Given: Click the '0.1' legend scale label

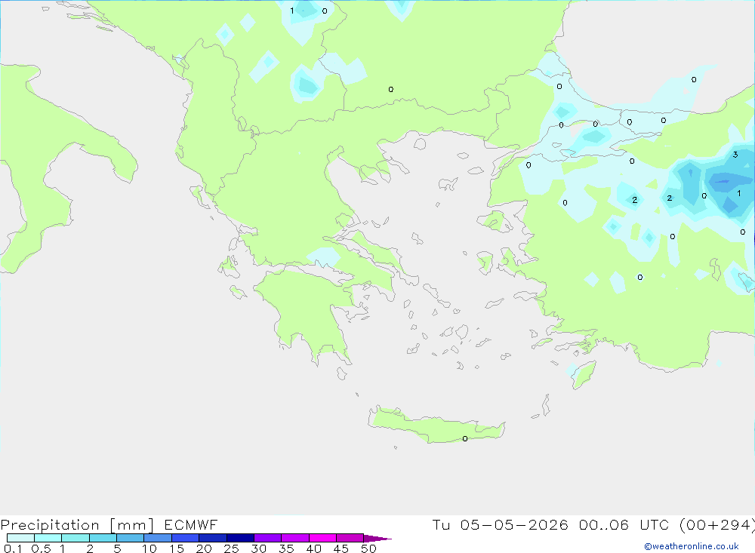Looking at the screenshot, I should (x=13, y=548).
